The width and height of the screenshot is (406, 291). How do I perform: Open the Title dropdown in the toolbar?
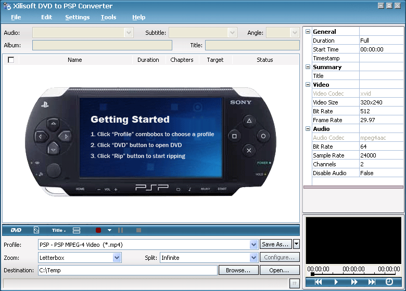(x=59, y=230)
